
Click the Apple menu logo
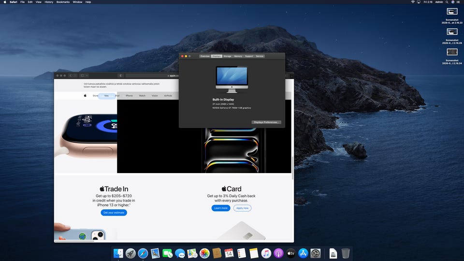click(5, 2)
